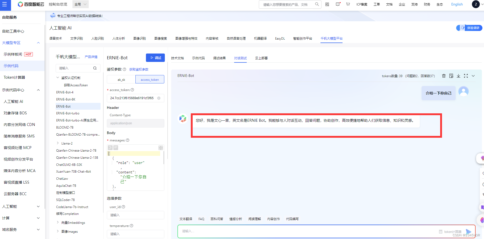Expand the 计算 sidebar section
This screenshot has height=239, width=484.
tap(38, 218)
